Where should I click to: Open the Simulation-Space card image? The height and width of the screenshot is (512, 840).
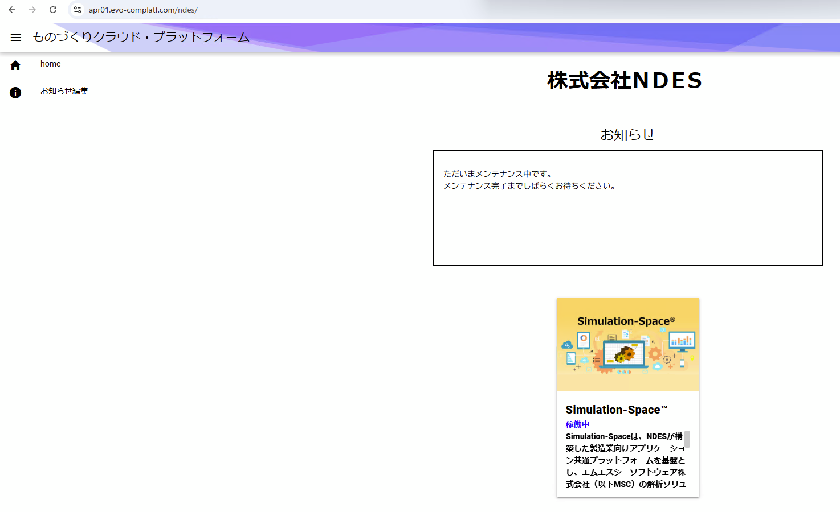click(627, 345)
